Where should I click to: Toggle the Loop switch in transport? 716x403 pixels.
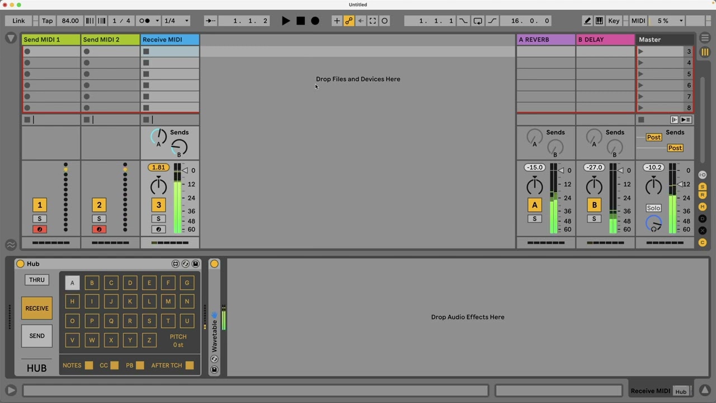(478, 21)
